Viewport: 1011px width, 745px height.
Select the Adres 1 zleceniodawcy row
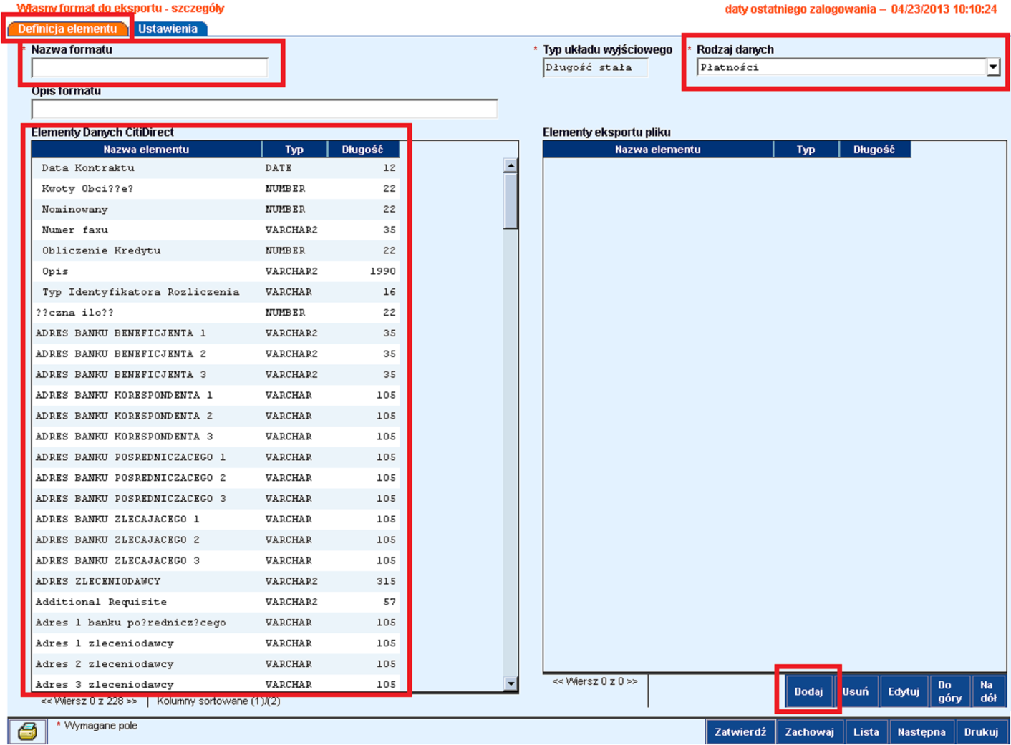[x=216, y=643]
